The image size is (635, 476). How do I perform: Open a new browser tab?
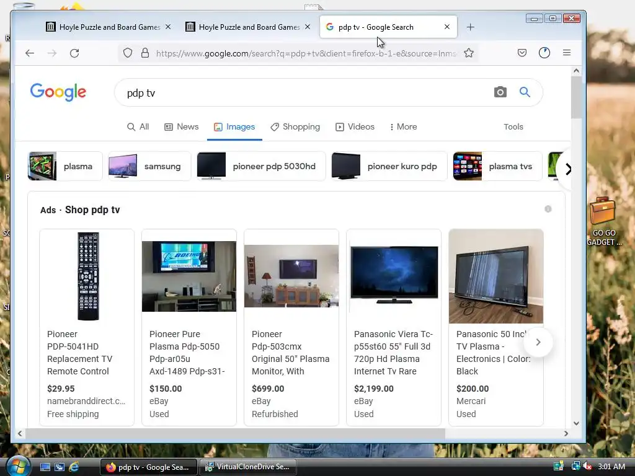tap(470, 27)
